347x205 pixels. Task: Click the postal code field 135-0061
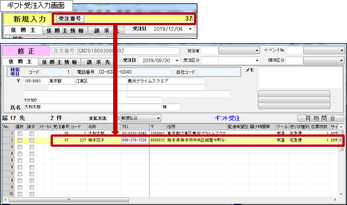[x=35, y=81]
